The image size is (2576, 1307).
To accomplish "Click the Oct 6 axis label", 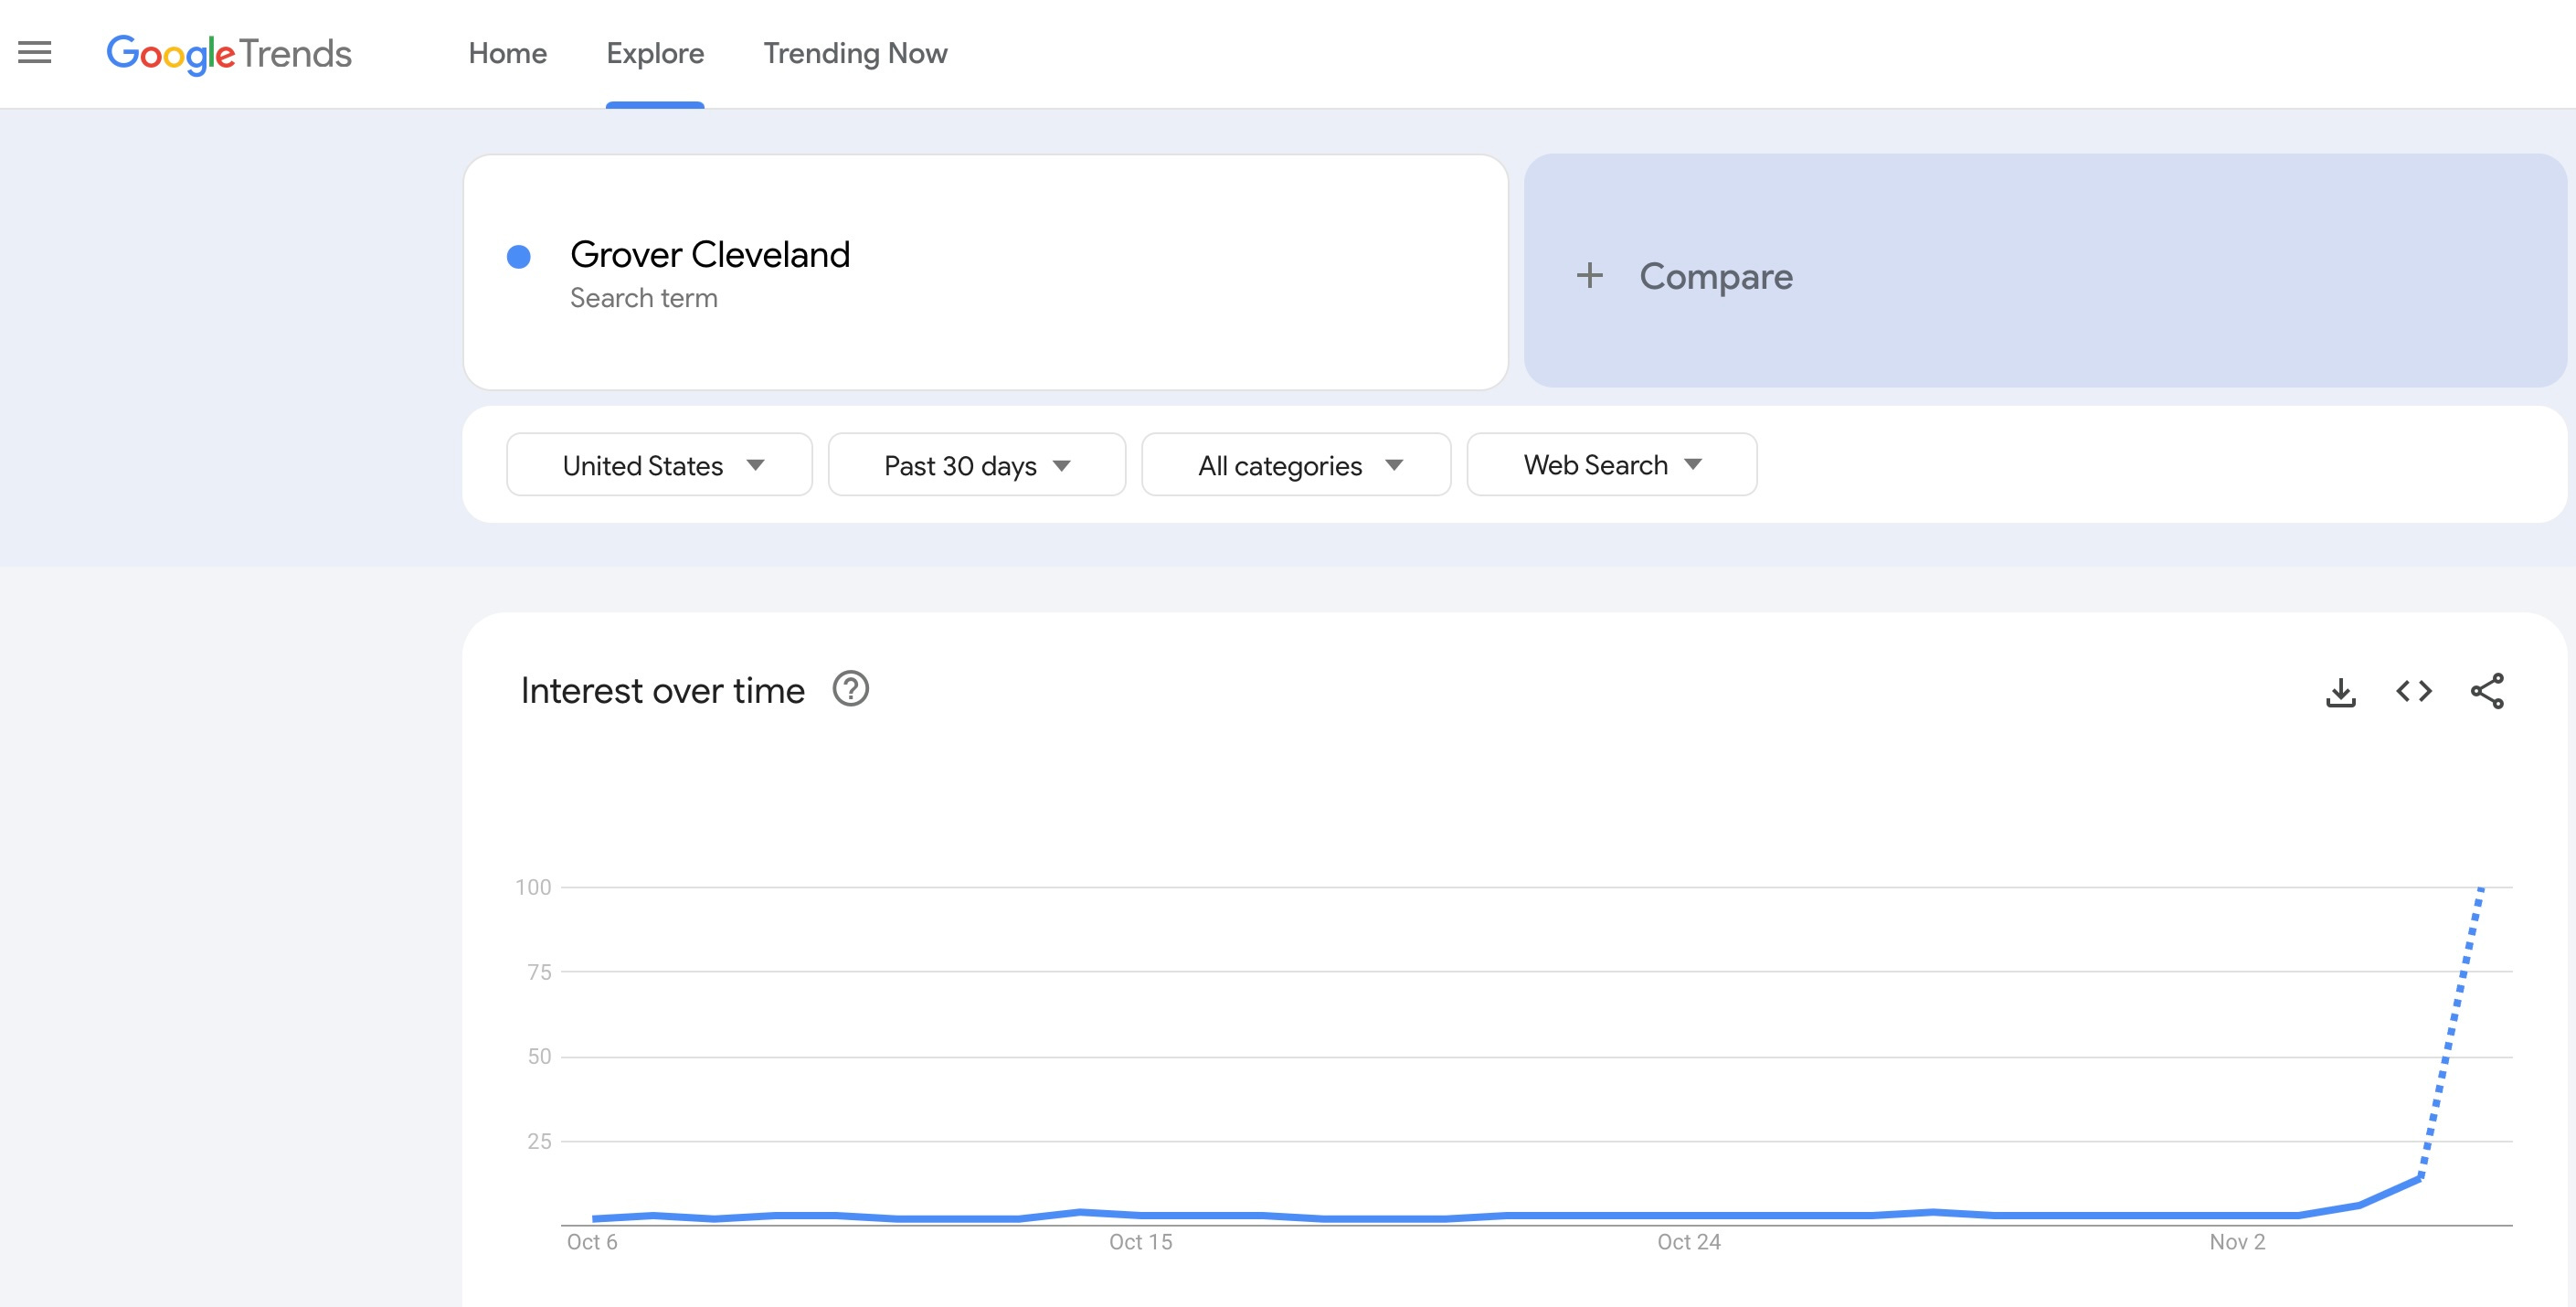I will point(592,1242).
